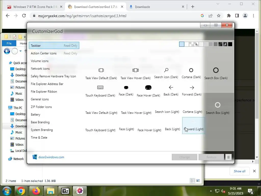Open Chrome tab search chevron

coord(218,4)
